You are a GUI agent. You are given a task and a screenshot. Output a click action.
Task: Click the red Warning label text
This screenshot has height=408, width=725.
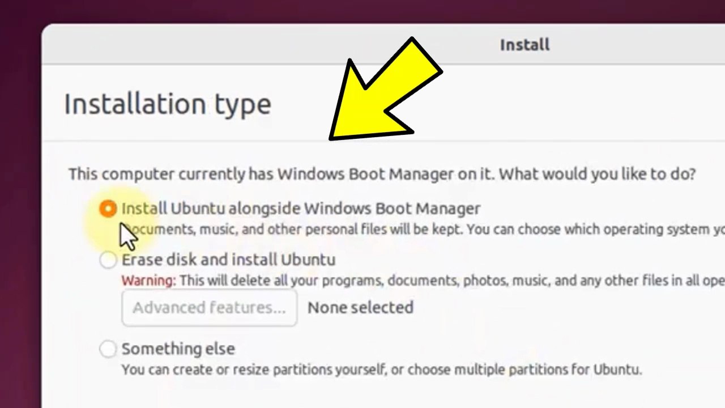click(149, 280)
